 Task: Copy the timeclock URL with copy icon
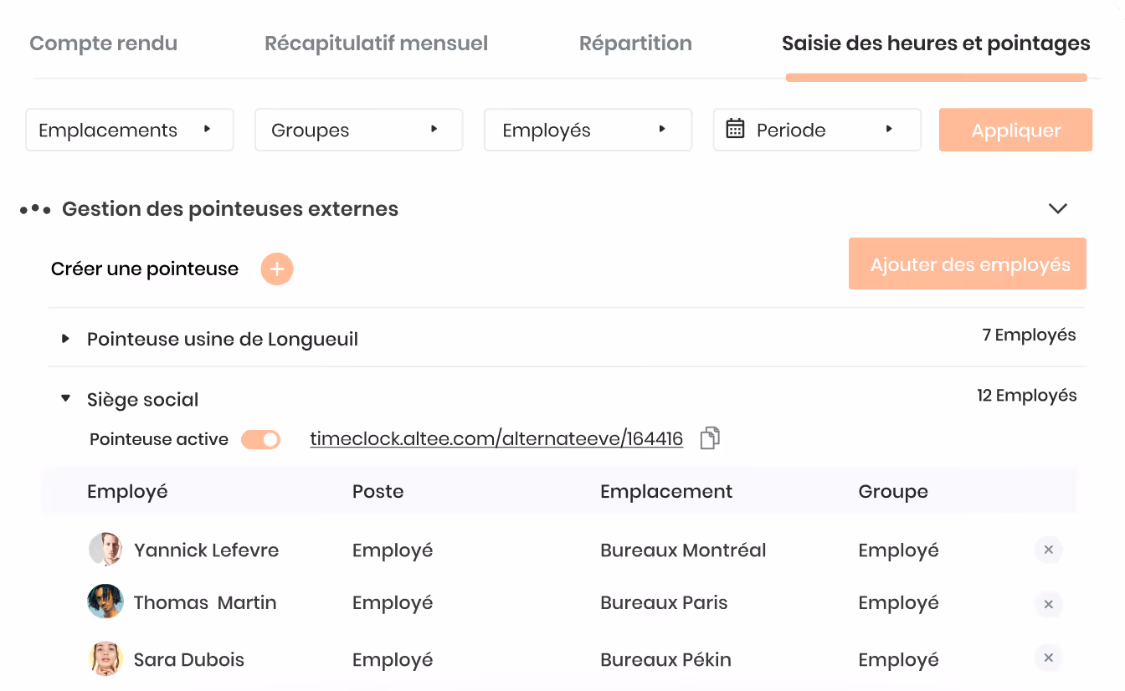(x=710, y=438)
